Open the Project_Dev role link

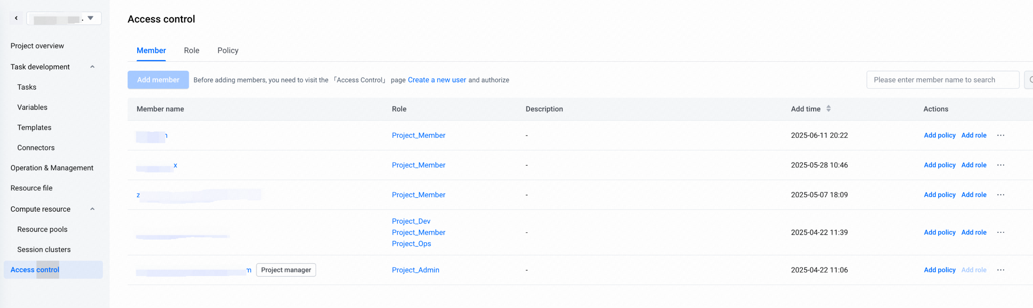411,221
